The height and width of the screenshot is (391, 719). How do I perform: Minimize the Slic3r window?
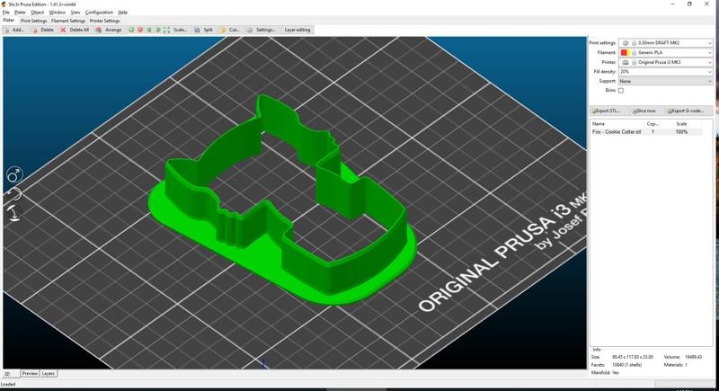pos(672,4)
